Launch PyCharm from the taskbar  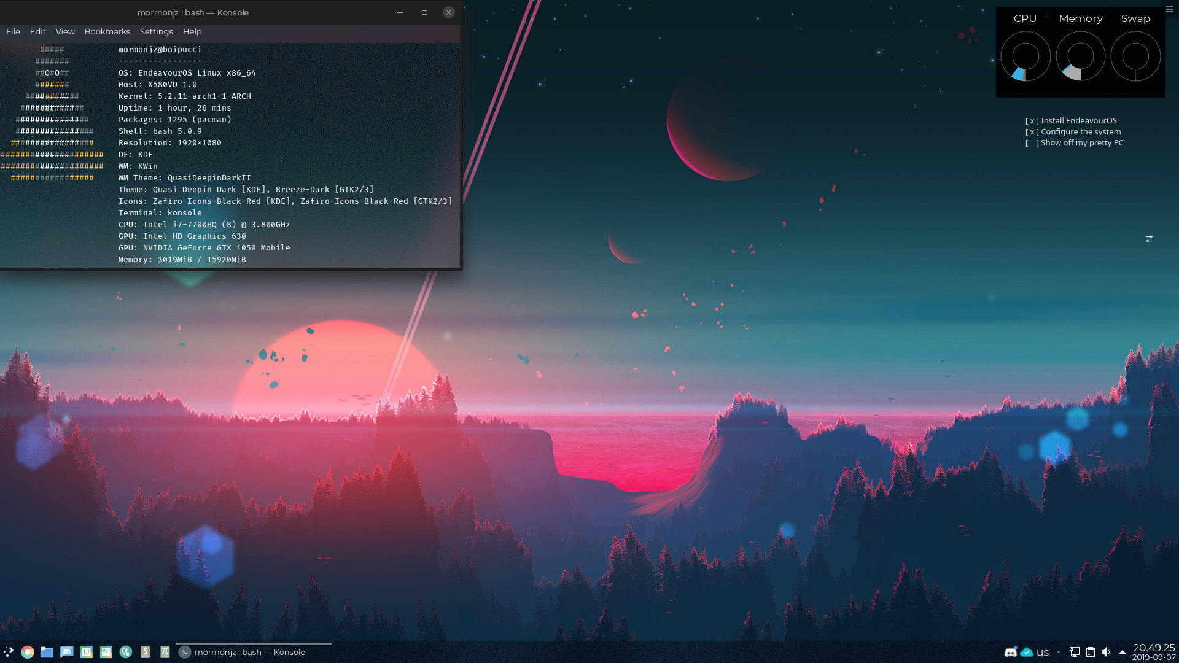pyautogui.click(x=106, y=652)
